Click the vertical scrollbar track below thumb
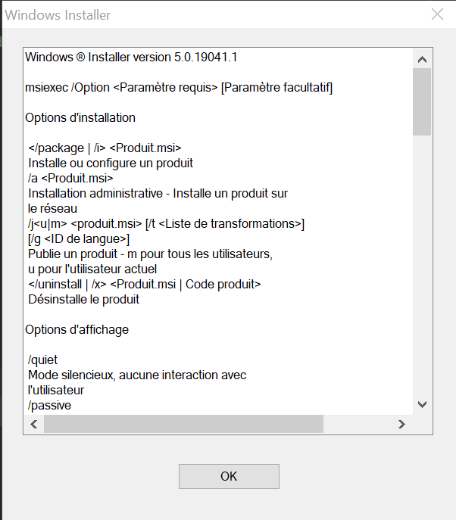Viewport: 456px width, 520px height. 422,266
